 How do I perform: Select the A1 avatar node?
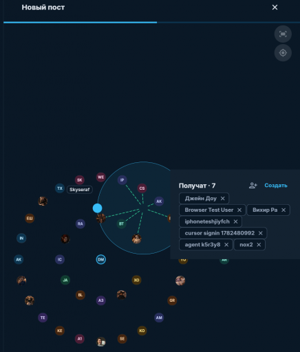tap(80, 339)
